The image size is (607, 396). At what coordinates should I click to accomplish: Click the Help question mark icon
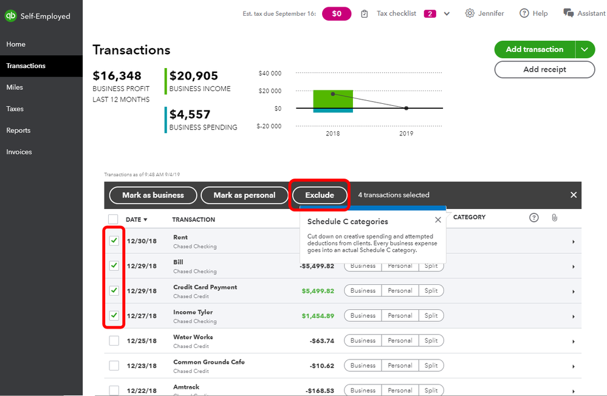524,13
